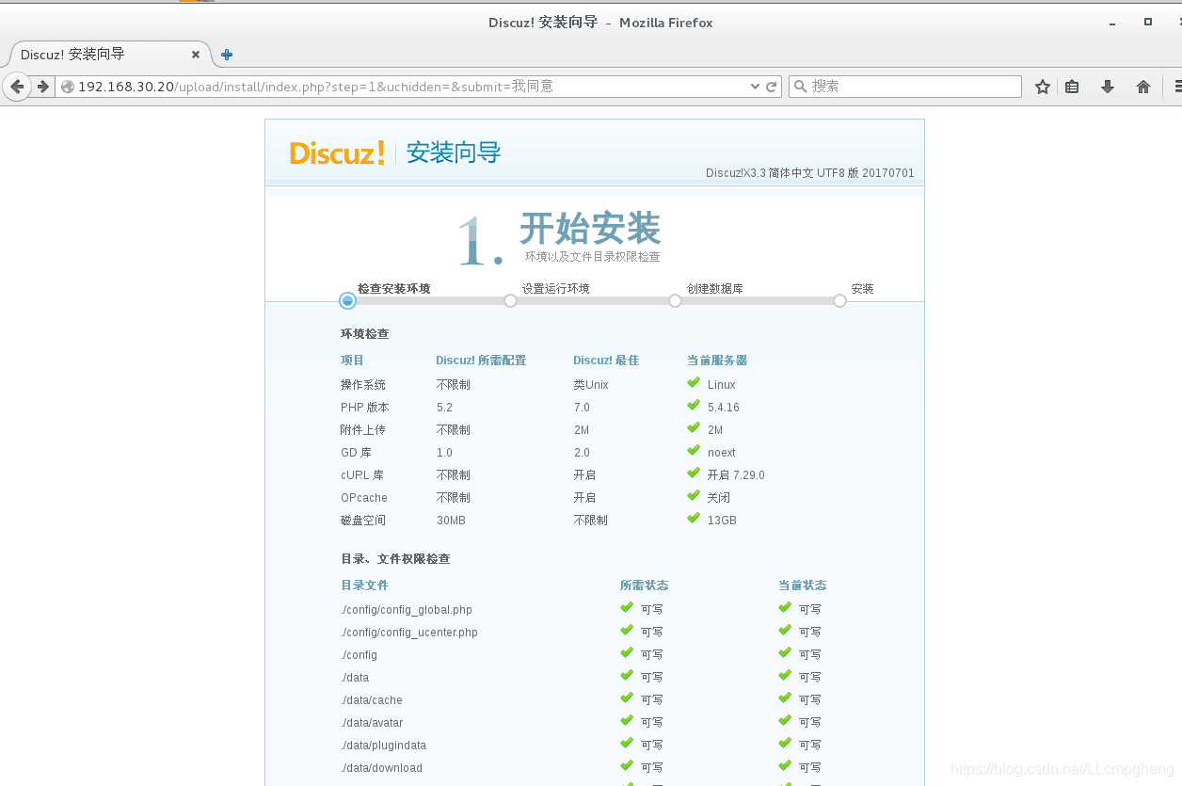
Task: Reload the page with the refresh icon
Action: (x=772, y=87)
